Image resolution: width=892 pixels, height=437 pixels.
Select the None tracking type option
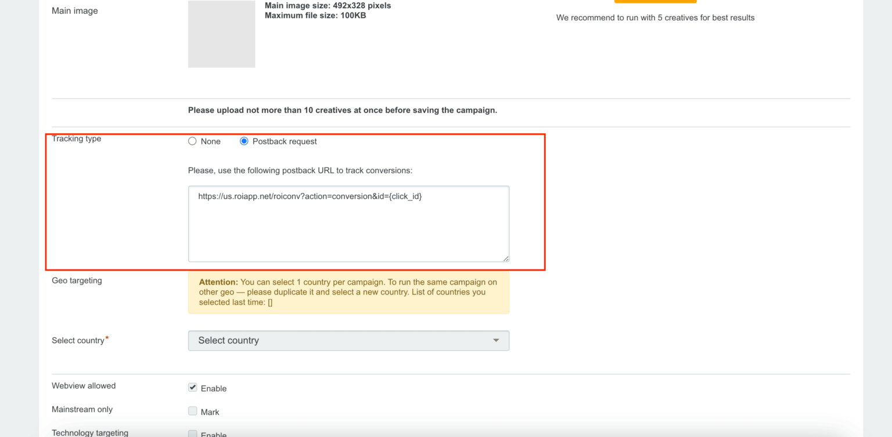(192, 141)
